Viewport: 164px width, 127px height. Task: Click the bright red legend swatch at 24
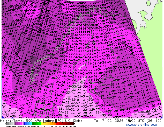point(56,124)
